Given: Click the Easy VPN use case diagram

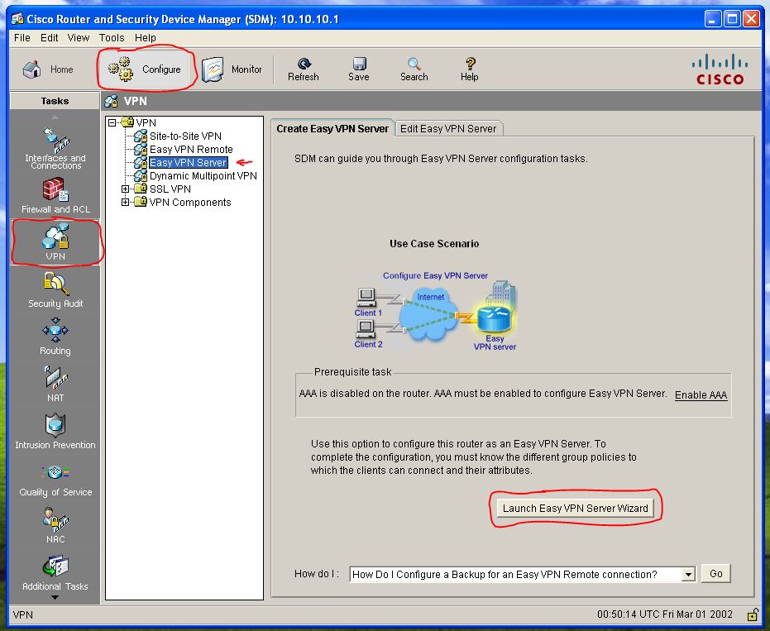Looking at the screenshot, I should pos(435,311).
